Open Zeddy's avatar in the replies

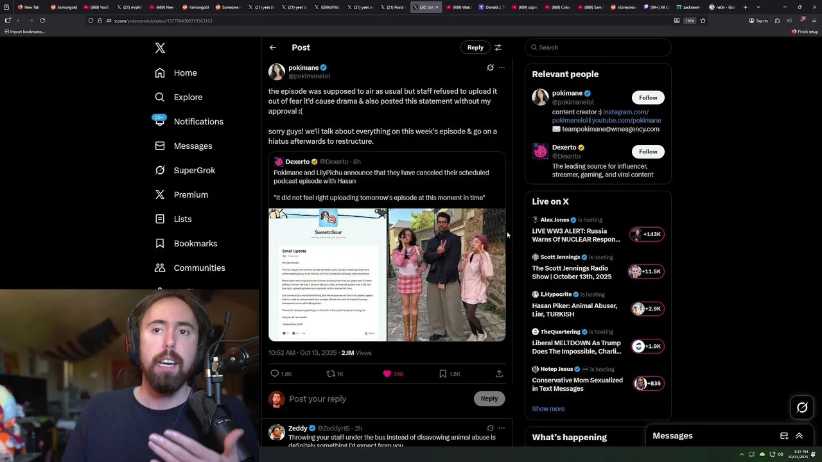pos(277,433)
